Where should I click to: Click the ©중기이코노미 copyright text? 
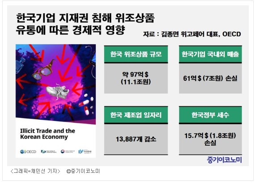pyautogui.click(x=83, y=171)
